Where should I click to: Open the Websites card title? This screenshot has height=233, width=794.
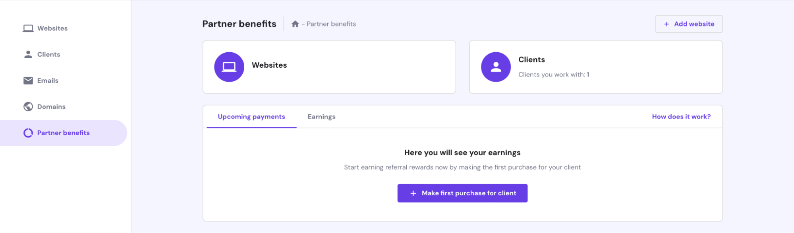269,65
